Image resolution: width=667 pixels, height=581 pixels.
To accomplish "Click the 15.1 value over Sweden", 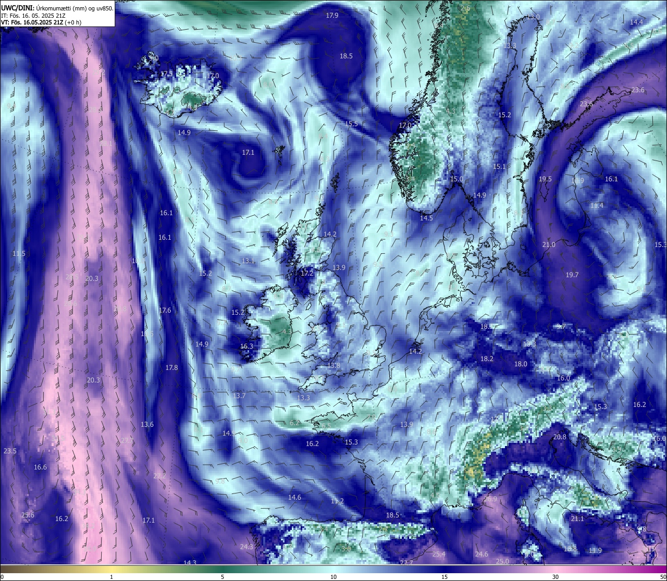I will [x=499, y=167].
